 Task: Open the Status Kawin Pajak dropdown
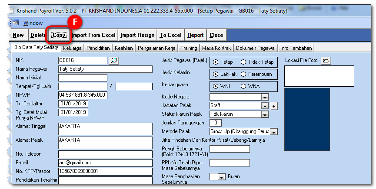(264, 114)
